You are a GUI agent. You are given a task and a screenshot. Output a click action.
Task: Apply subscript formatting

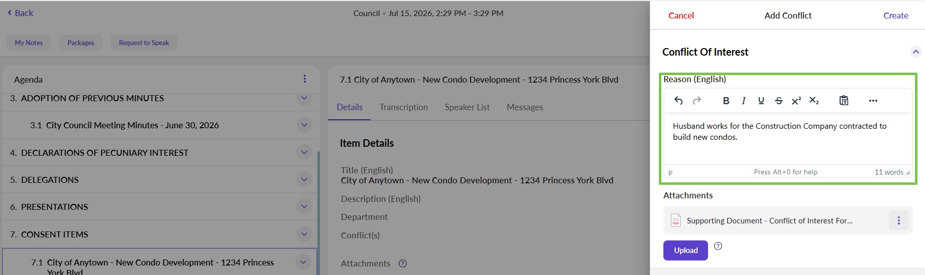click(814, 101)
